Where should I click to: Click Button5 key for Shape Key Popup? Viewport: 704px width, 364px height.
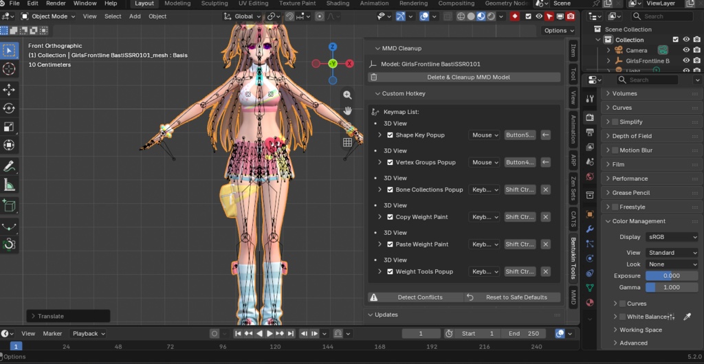520,135
